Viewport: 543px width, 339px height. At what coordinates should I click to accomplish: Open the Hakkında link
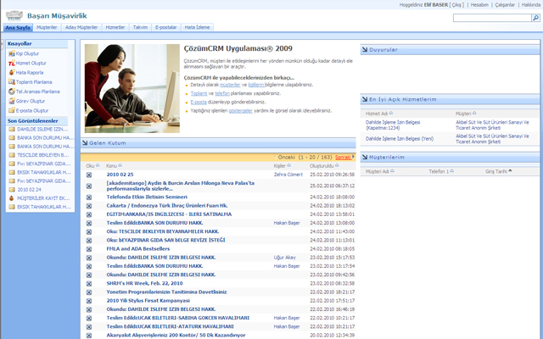point(531,5)
